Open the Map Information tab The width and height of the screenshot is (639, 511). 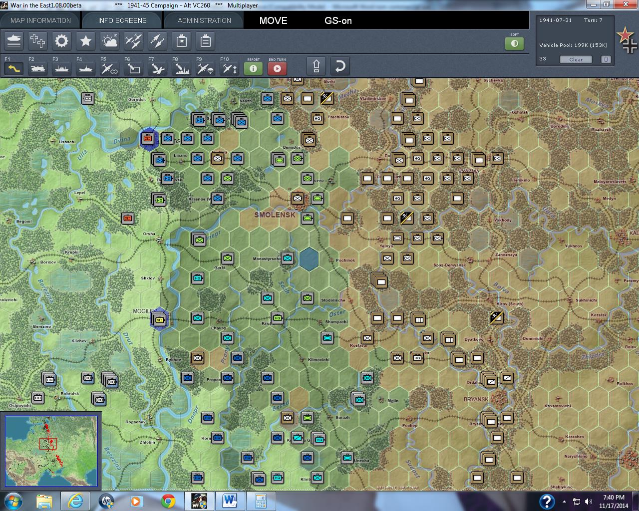pos(40,20)
